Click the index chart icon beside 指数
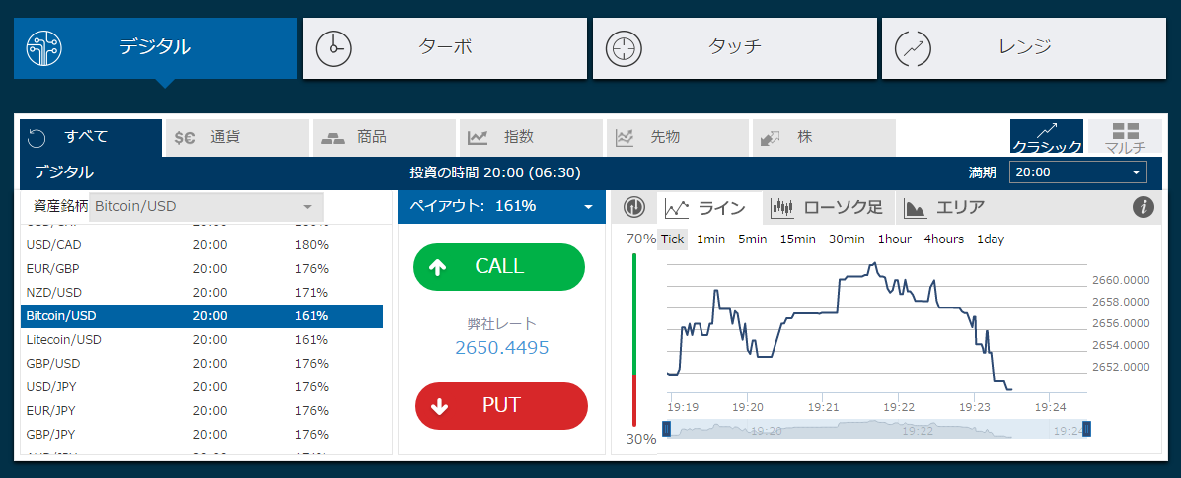1181x478 pixels. [478, 138]
